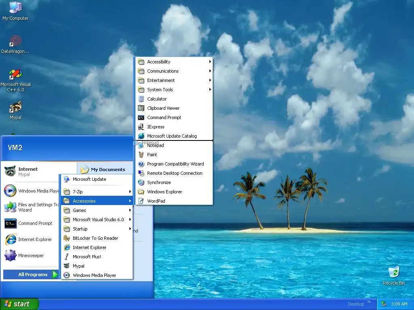
Task: Click the Remote Desktop Connection icon
Action: click(x=141, y=173)
